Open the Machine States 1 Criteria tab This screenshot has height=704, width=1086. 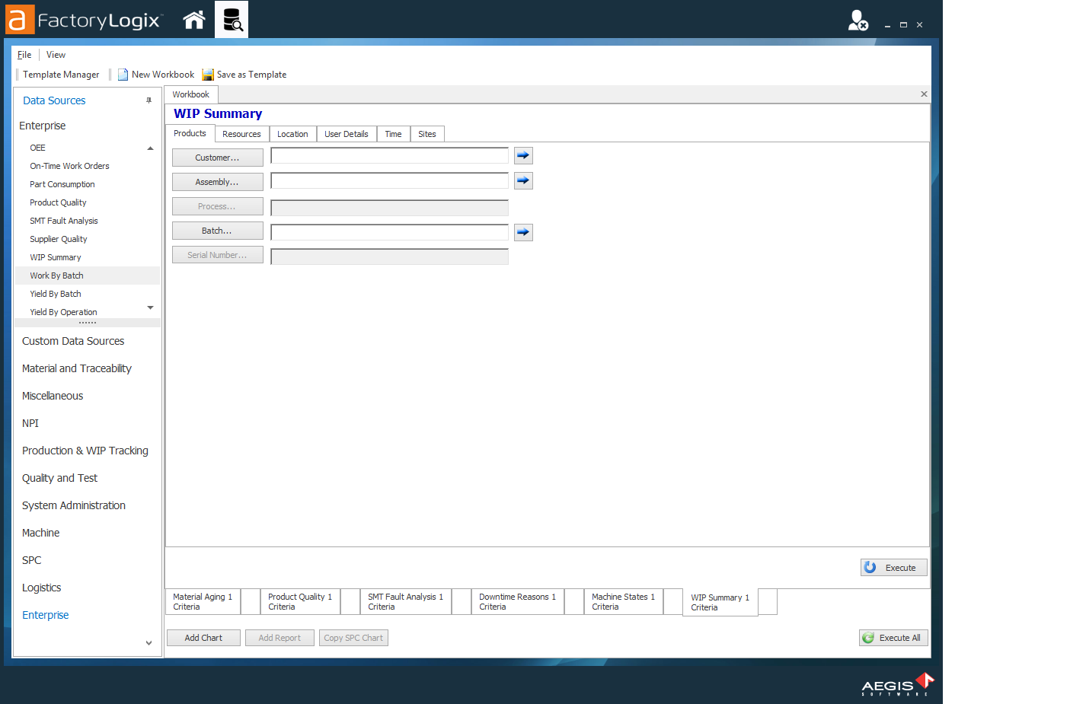pos(623,601)
